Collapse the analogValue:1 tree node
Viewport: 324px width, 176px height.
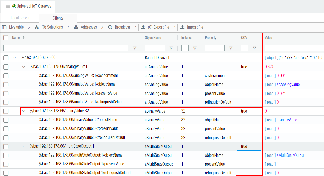(x=24, y=67)
